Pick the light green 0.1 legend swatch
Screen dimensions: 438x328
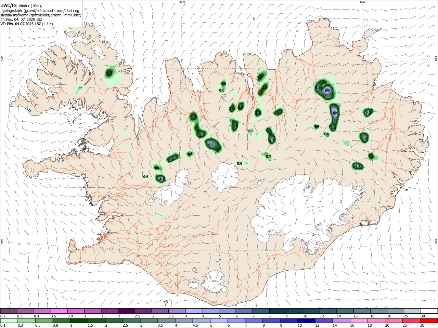pos(9,320)
